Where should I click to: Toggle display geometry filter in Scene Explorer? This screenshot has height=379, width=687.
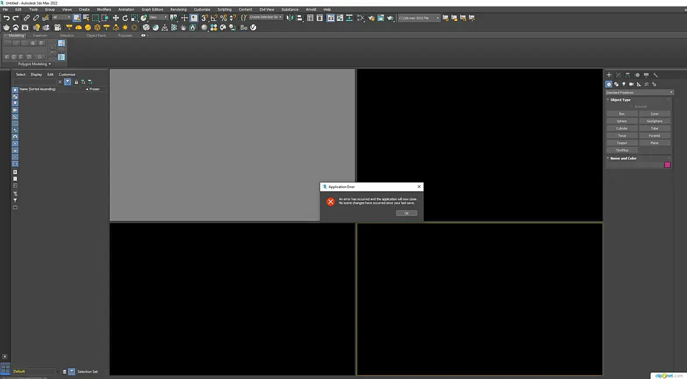coord(15,90)
